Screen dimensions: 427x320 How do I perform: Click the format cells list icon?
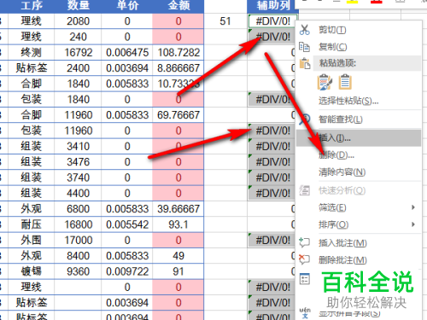[x=305, y=279]
